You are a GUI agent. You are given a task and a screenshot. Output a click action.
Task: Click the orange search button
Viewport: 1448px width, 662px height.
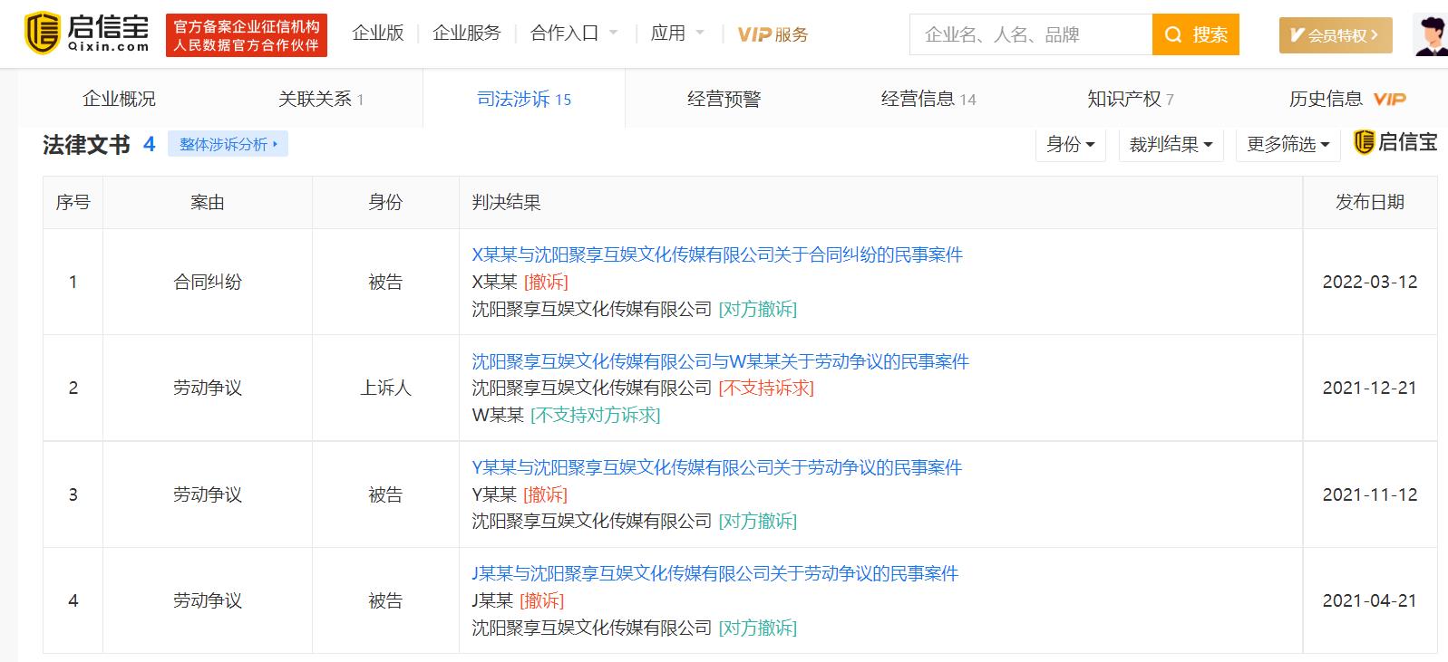1195,35
